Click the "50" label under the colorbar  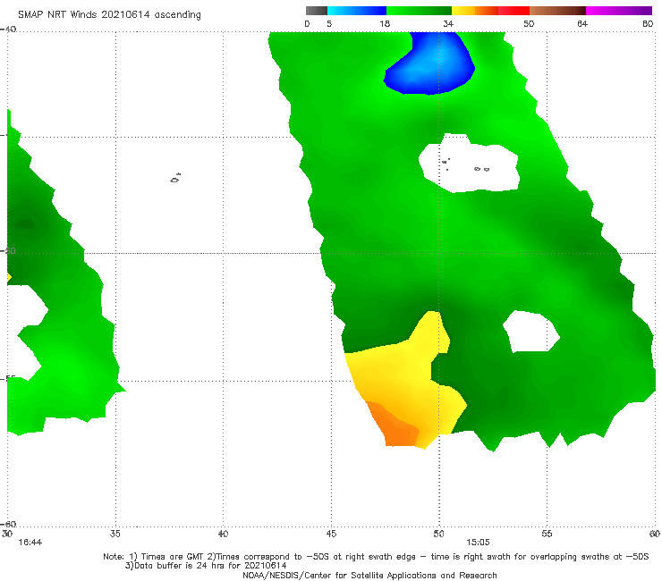(529, 24)
